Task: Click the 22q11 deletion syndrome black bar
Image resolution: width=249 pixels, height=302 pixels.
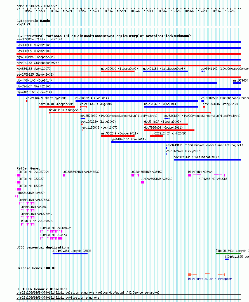Action: [x=129, y=295]
